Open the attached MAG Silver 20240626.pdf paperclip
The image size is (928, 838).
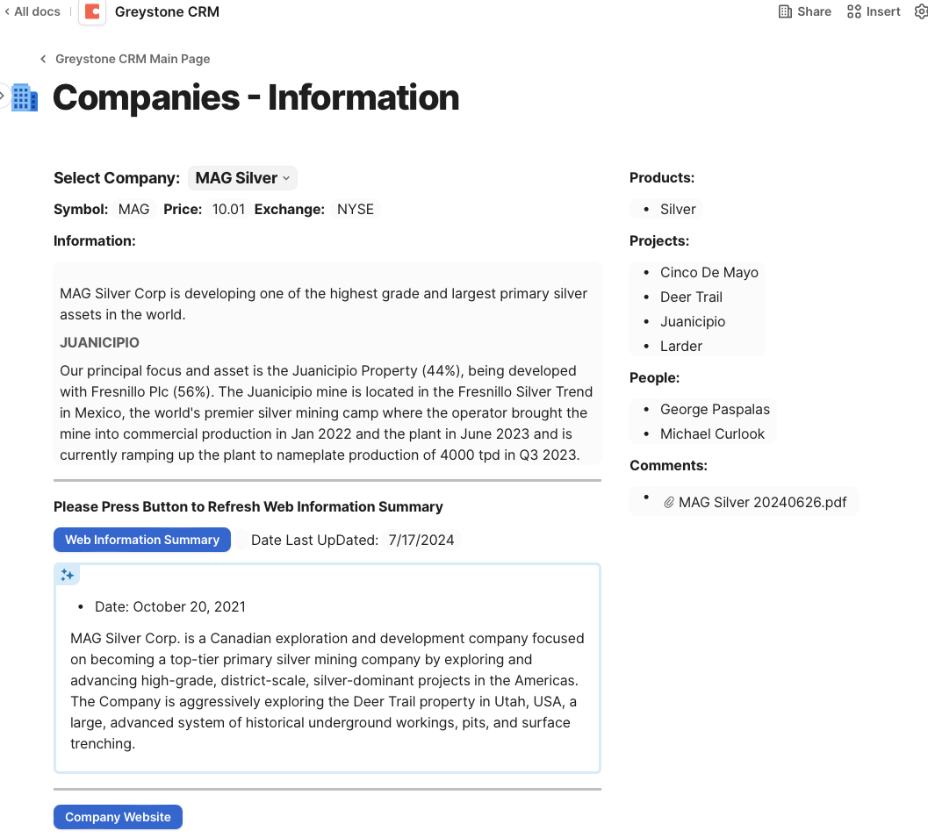click(x=669, y=501)
